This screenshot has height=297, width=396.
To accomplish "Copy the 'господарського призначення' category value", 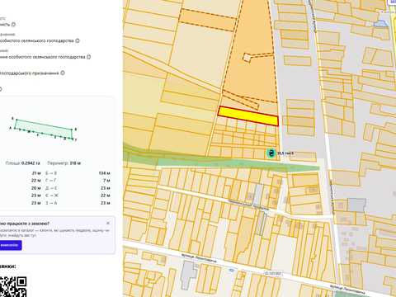I will coord(63,73).
